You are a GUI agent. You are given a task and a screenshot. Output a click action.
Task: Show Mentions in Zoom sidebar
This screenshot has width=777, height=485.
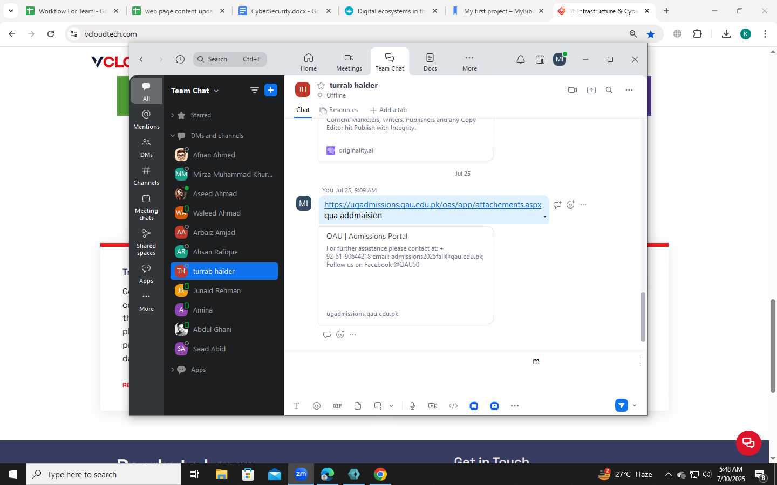tap(146, 120)
